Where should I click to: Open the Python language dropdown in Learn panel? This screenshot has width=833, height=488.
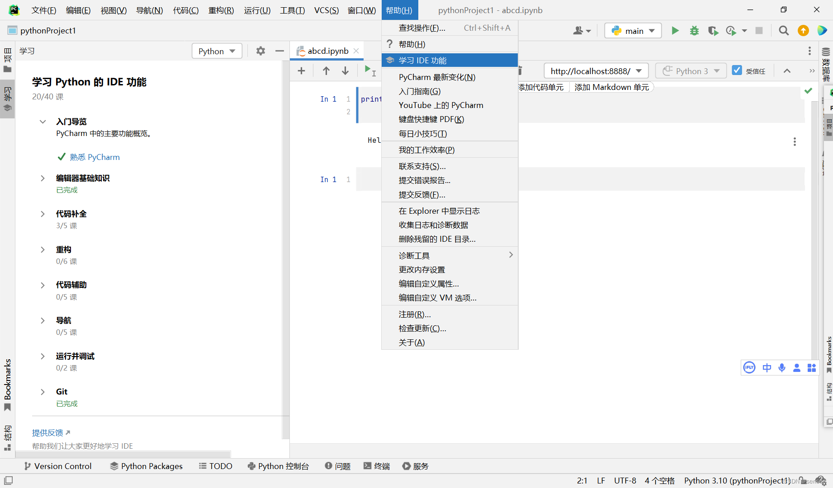coord(217,51)
